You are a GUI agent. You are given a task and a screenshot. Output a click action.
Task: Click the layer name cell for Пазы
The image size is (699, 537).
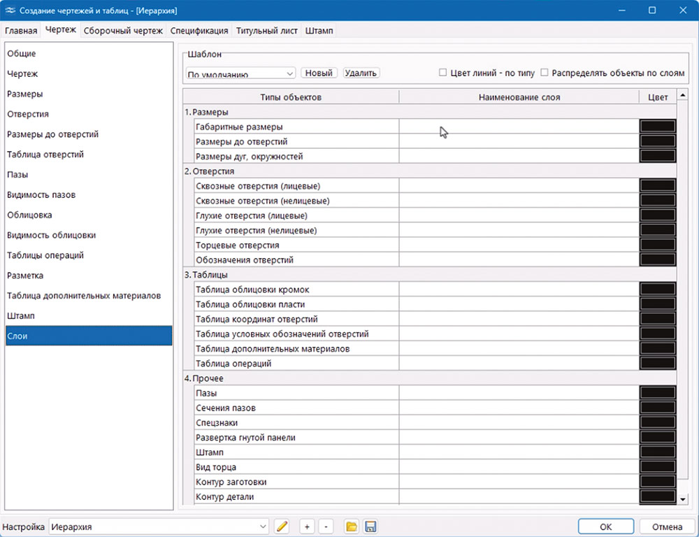tap(519, 394)
